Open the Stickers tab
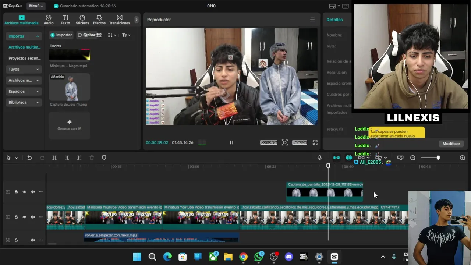The height and width of the screenshot is (265, 471). click(82, 20)
